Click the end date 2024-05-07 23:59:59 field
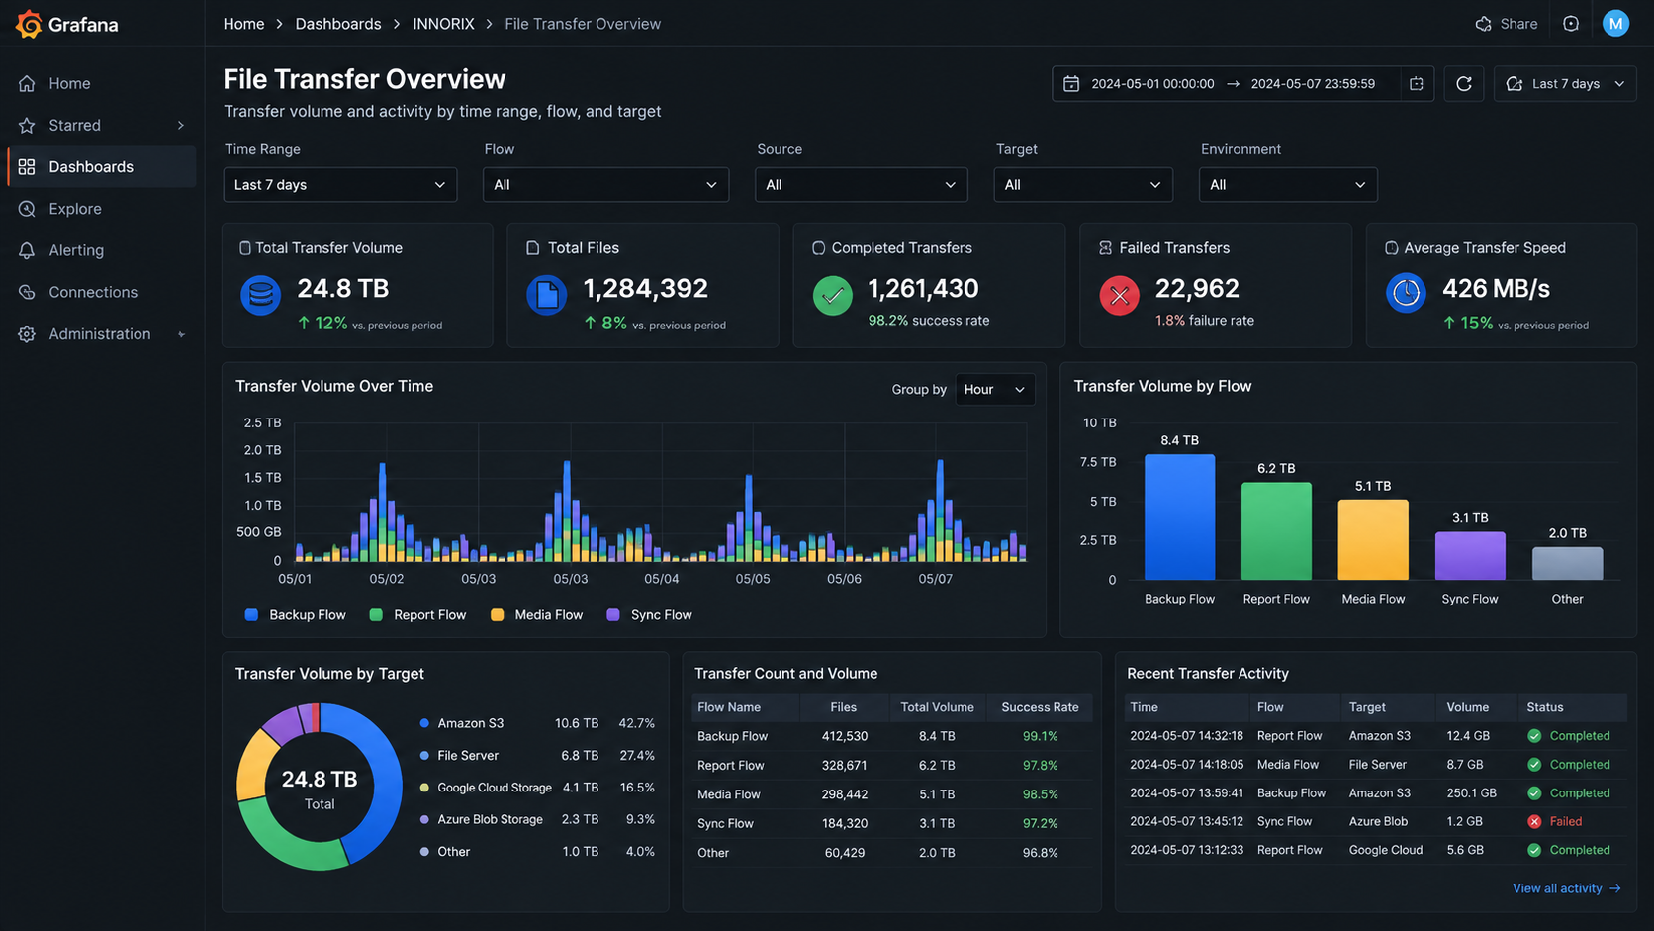This screenshot has width=1654, height=931. pos(1313,84)
